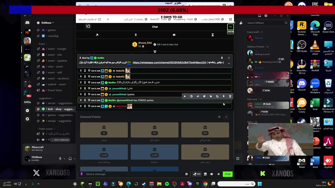Open the emoji picker in chat input
Viewport: 335px width, 188px height.
[x=186, y=174]
